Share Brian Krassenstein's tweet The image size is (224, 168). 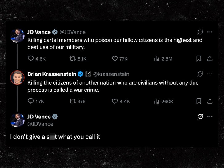210,101
